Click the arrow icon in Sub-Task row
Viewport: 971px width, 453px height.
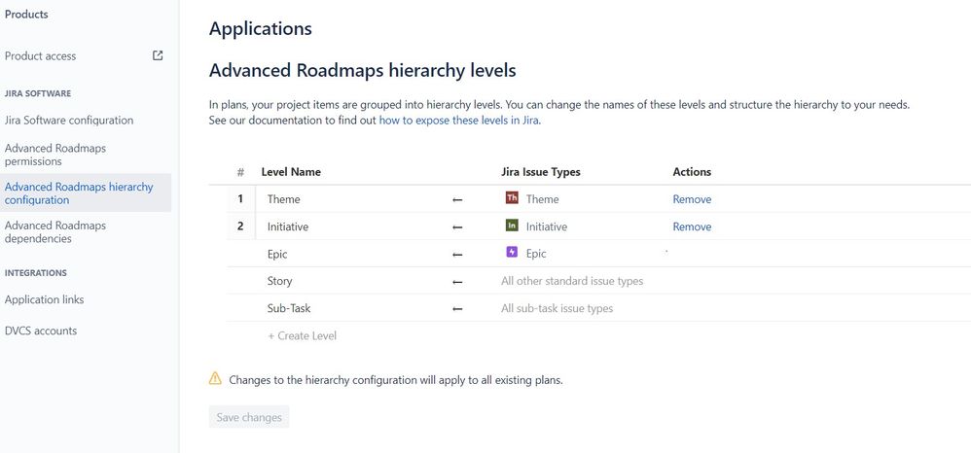(457, 309)
